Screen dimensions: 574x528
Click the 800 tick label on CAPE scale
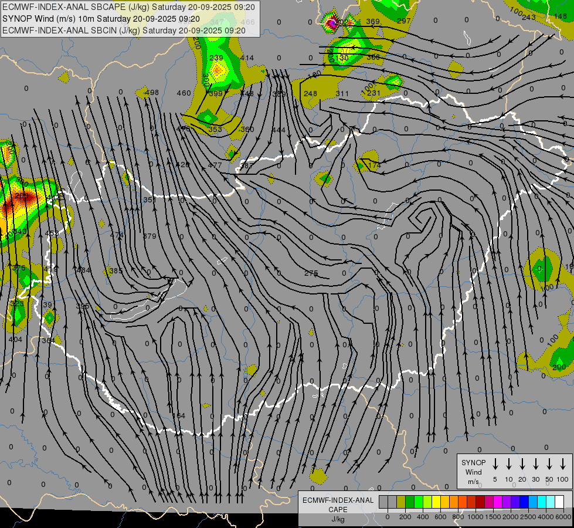click(458, 517)
